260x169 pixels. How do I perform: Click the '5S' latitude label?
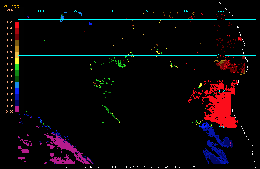point(222,19)
